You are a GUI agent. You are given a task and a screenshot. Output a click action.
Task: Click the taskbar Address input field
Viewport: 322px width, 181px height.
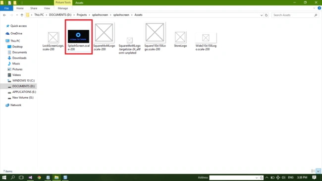click(232, 178)
